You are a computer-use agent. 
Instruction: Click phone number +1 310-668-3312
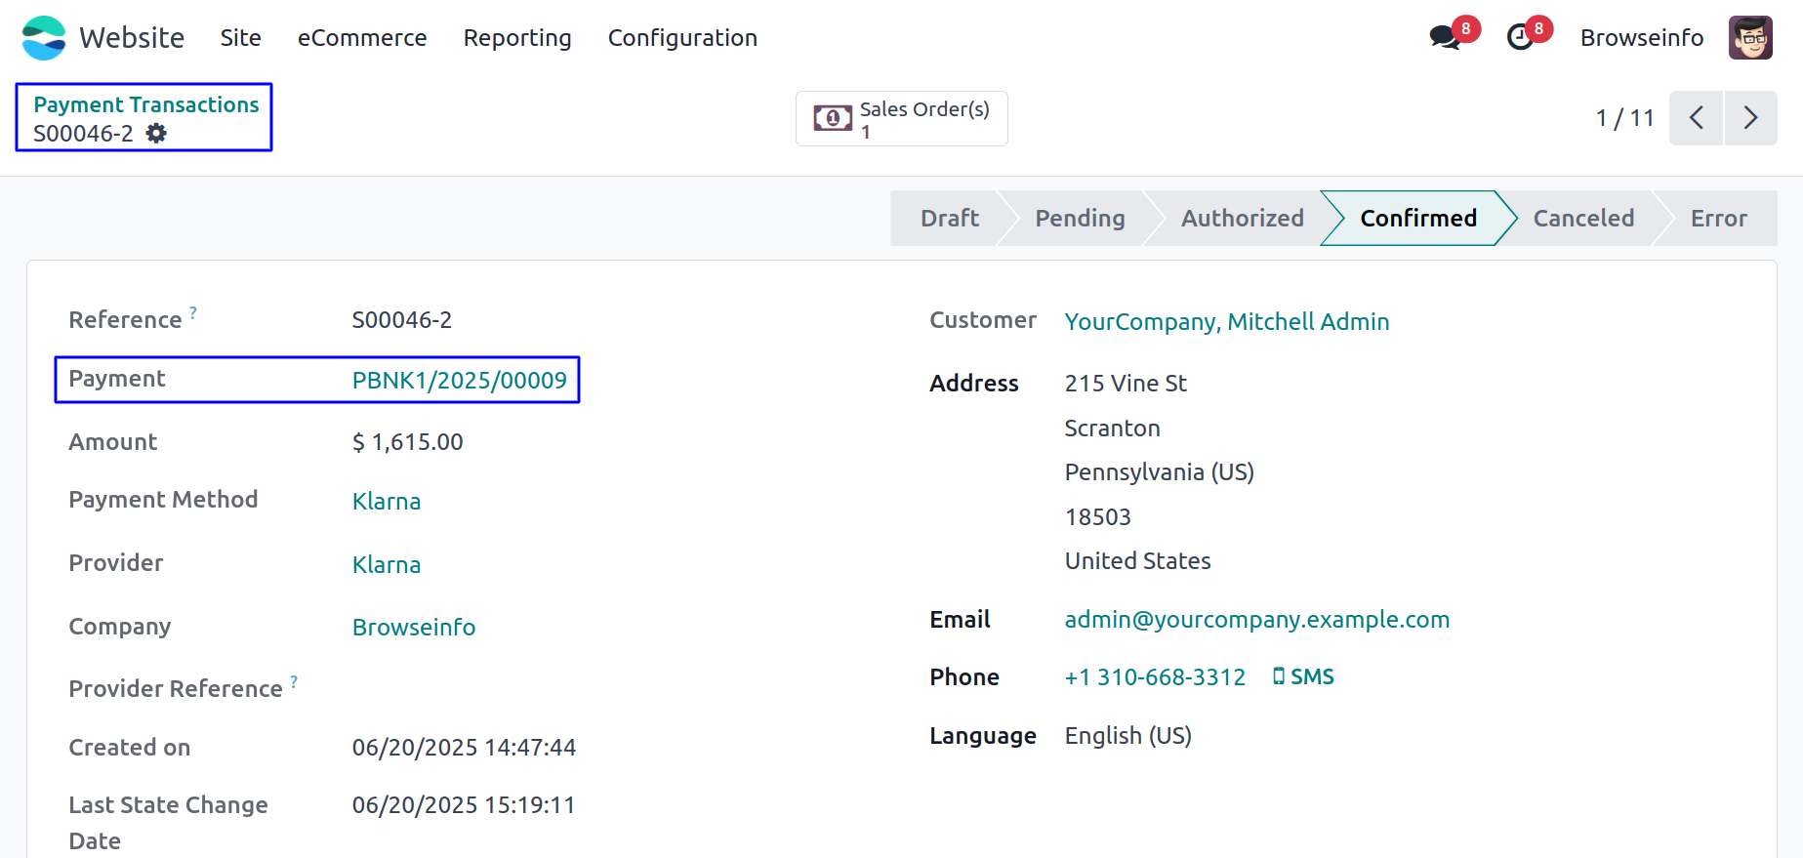(1155, 677)
